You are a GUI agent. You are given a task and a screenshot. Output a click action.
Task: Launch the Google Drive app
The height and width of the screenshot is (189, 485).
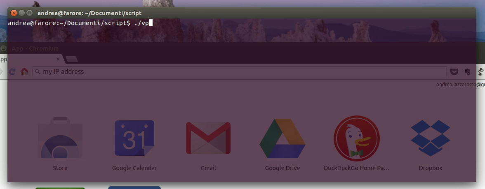click(282, 138)
